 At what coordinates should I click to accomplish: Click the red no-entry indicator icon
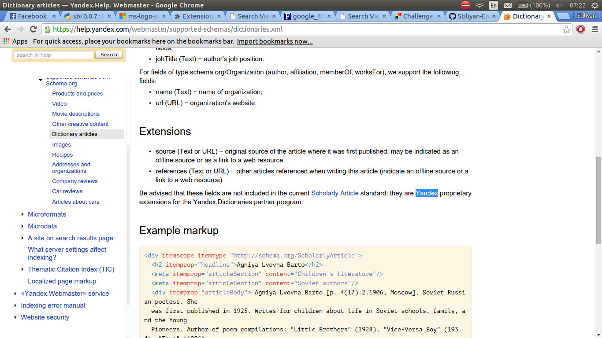pos(465,5)
